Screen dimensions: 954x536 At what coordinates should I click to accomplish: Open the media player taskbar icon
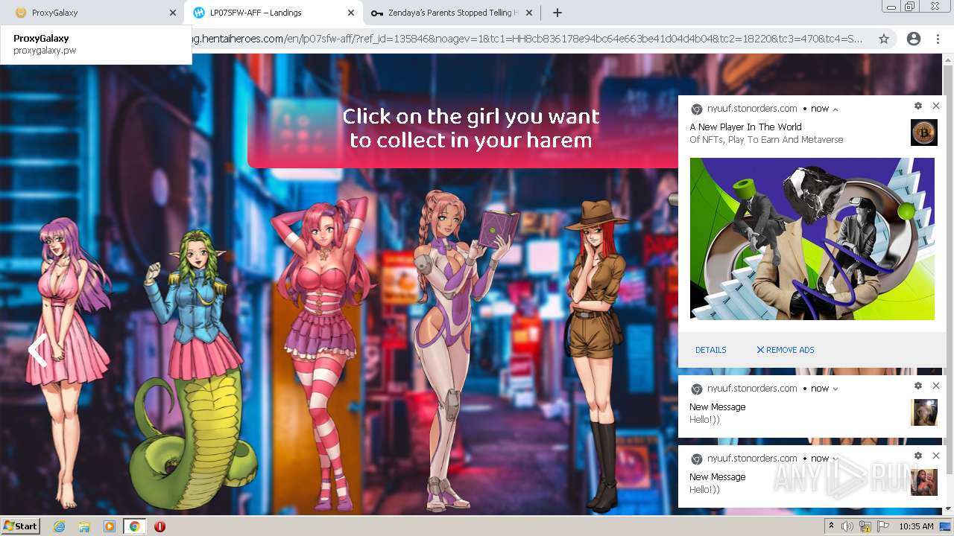tap(110, 526)
